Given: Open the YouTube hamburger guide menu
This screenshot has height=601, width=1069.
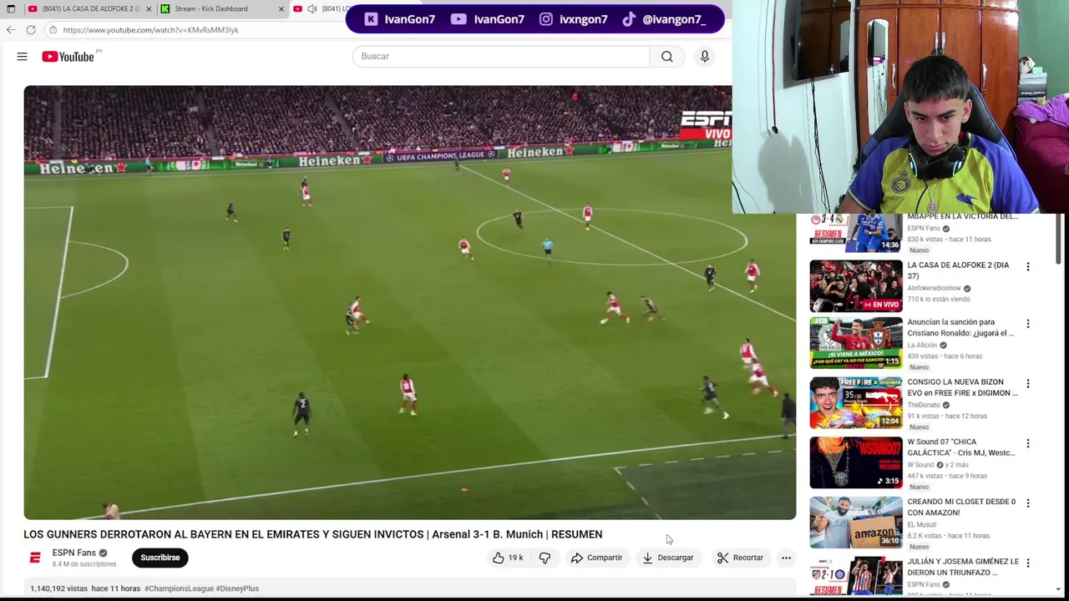Looking at the screenshot, I should [22, 56].
